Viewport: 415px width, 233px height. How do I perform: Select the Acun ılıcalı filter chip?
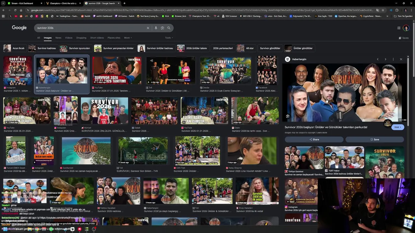point(14,48)
